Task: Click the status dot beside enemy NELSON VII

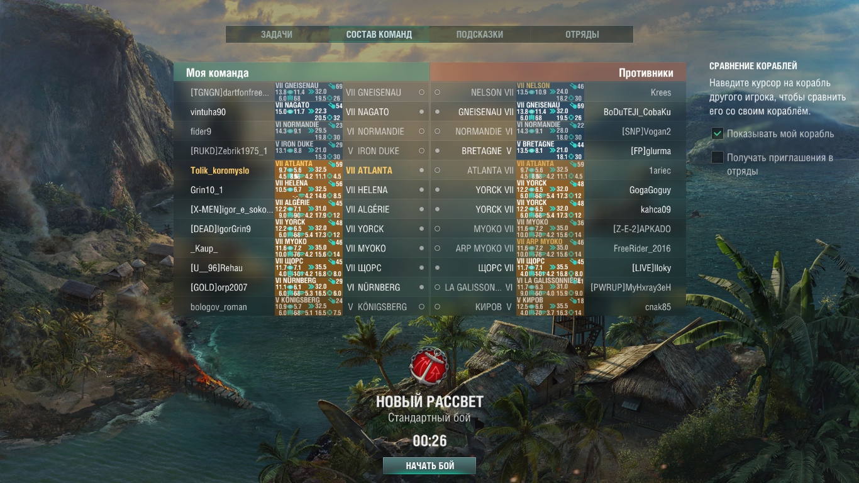Action: pyautogui.click(x=437, y=92)
